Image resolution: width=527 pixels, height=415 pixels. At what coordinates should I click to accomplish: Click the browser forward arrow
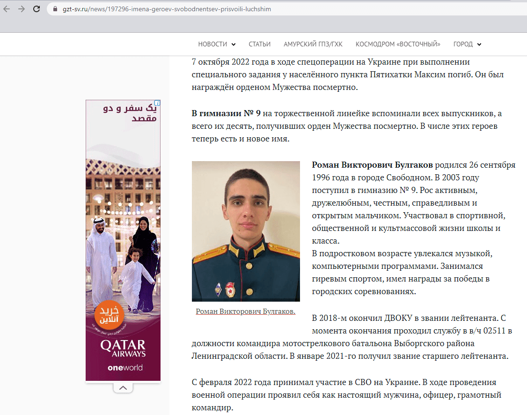coord(21,9)
